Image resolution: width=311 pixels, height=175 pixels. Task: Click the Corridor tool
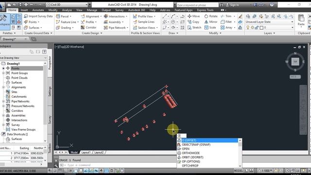click(x=88, y=28)
